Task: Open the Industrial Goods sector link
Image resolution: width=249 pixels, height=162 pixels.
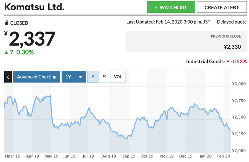Action: coord(205,61)
